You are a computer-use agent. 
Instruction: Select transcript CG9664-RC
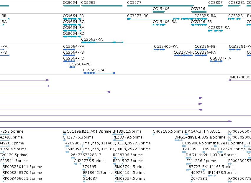pos(73,22)
